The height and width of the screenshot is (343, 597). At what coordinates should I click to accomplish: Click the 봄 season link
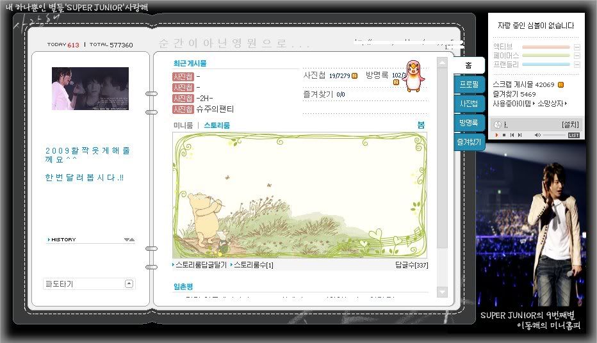pos(421,125)
